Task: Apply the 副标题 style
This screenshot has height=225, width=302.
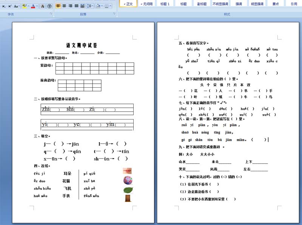Action: pos(202,4)
